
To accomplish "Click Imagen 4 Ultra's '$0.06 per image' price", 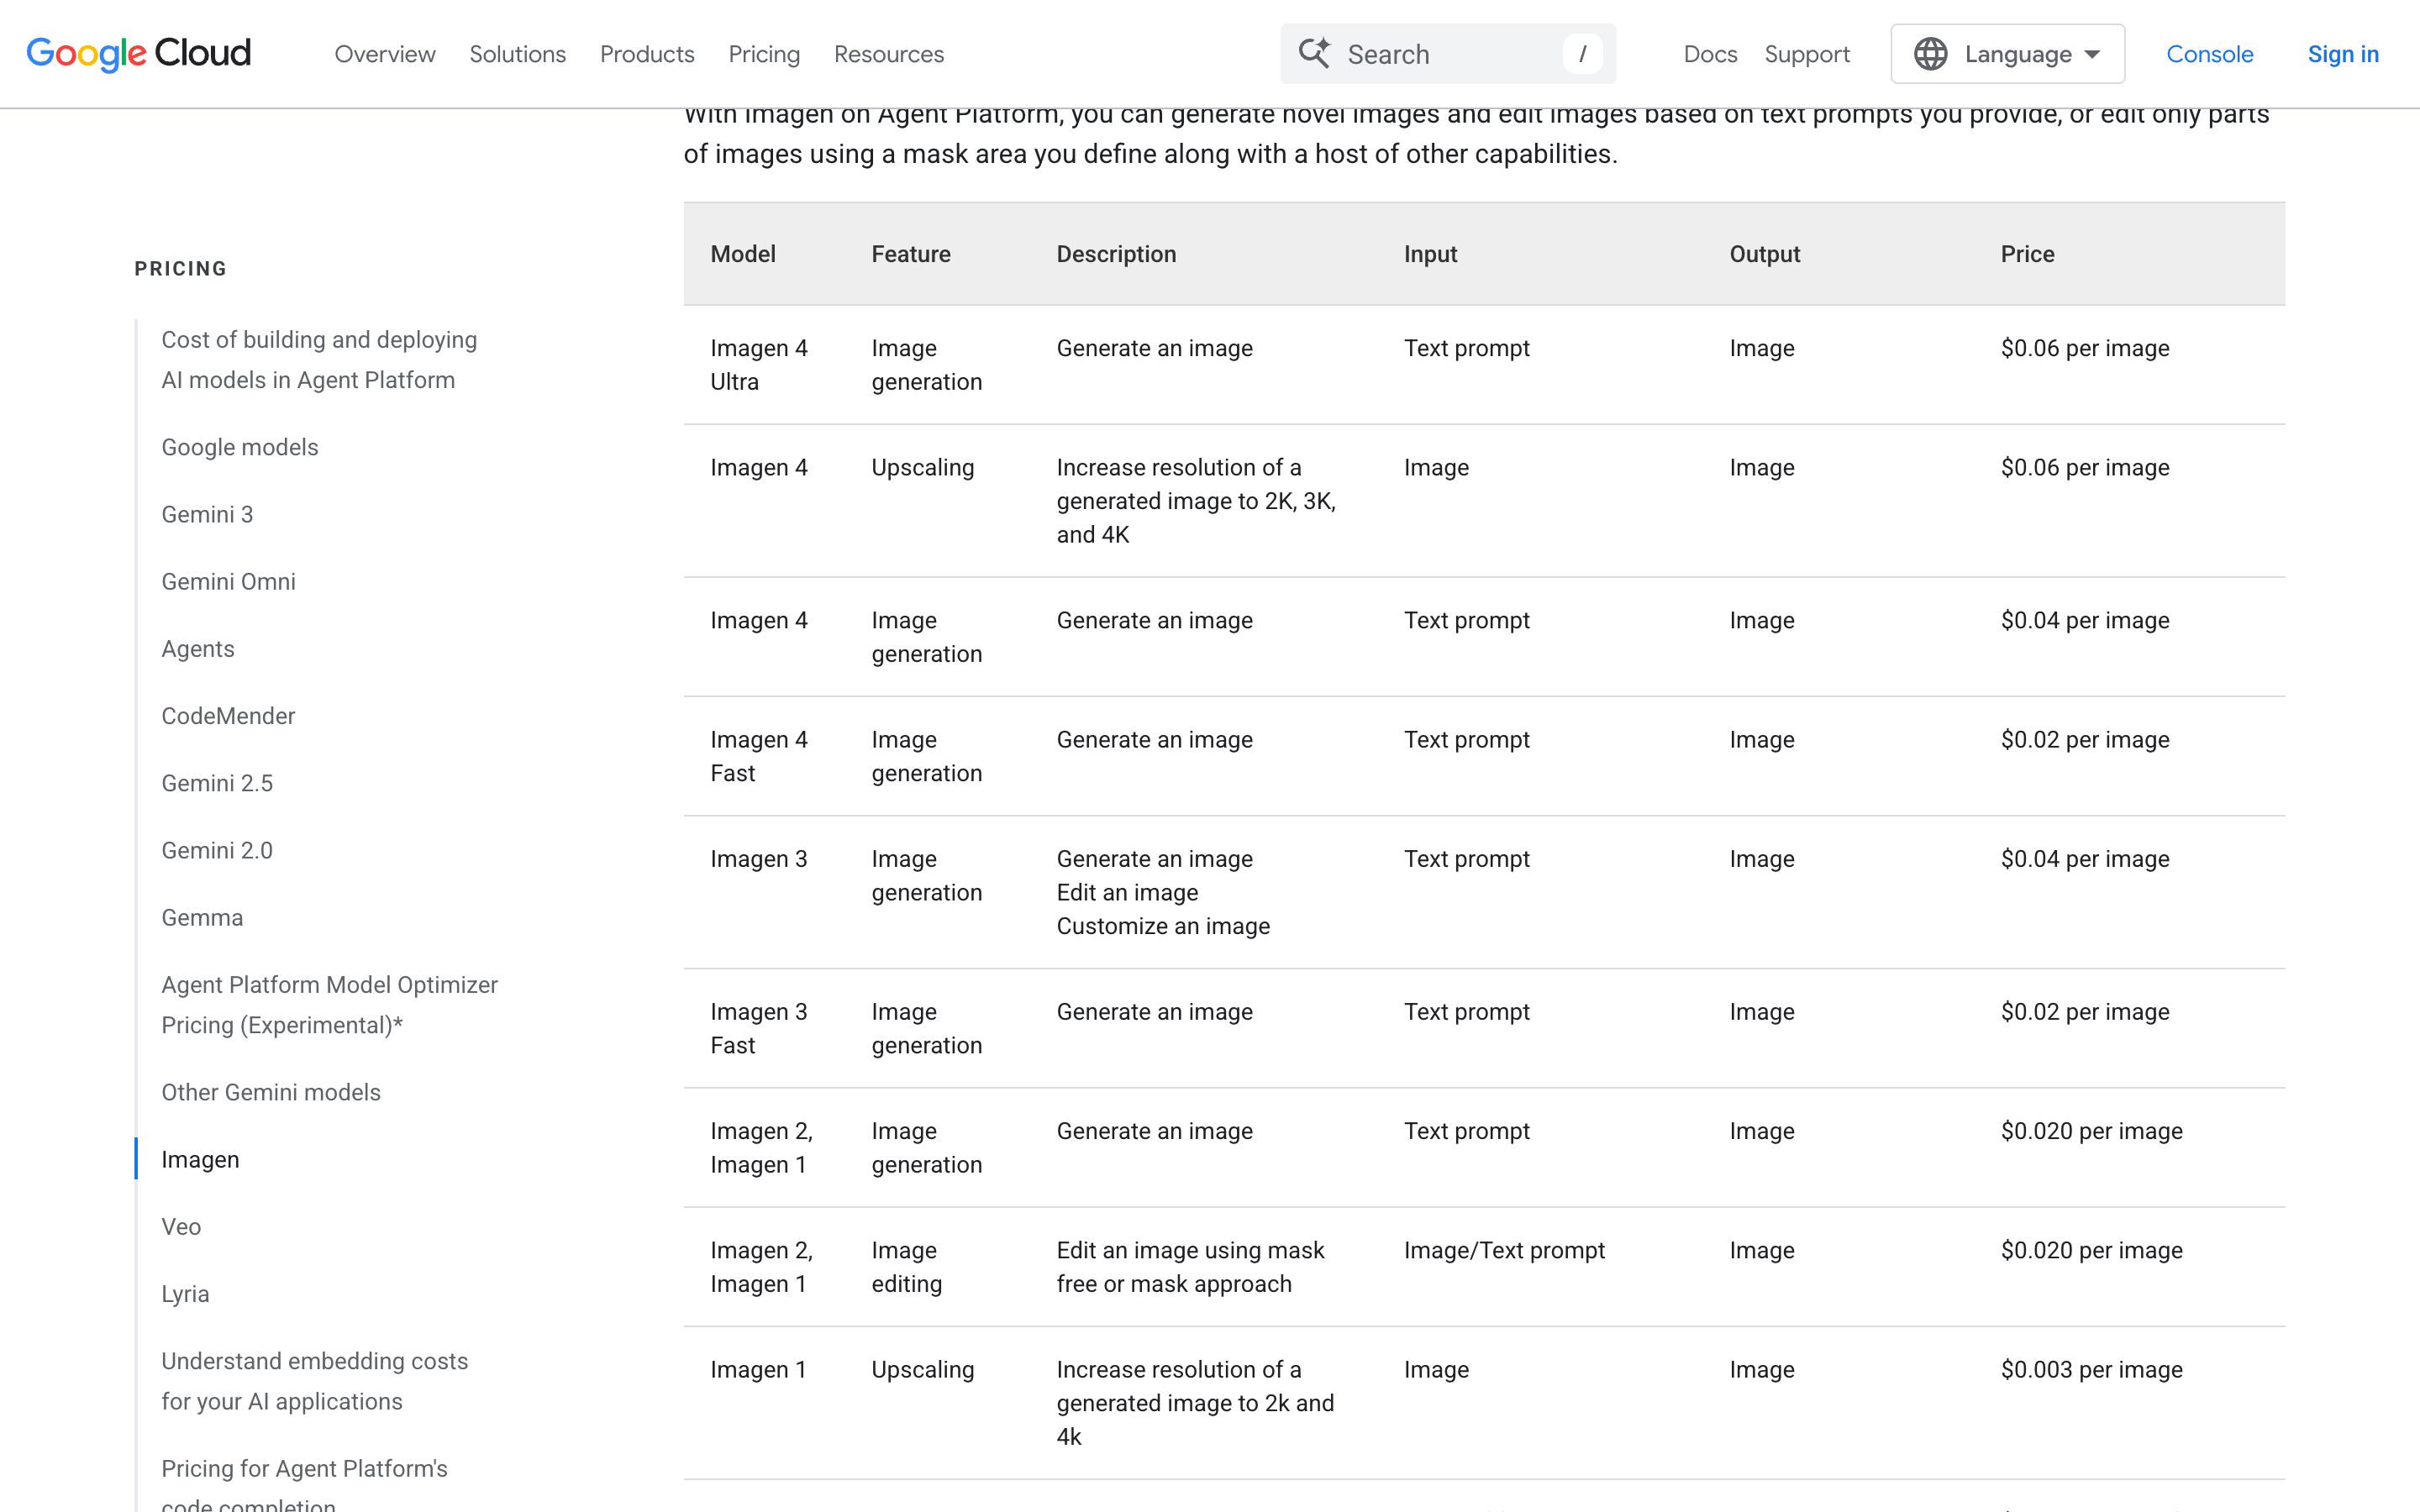I will click(2085, 348).
